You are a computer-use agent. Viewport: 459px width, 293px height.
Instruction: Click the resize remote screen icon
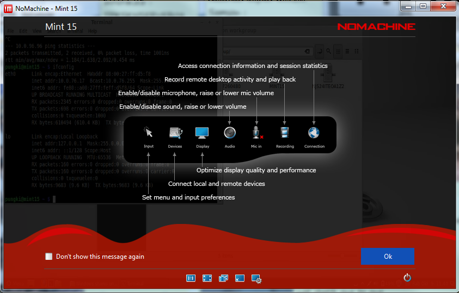pyautogui.click(x=240, y=278)
